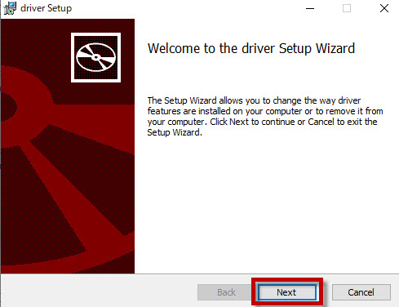The width and height of the screenshot is (399, 307).
Task: Minimize the driver Setup window
Action: coord(310,8)
